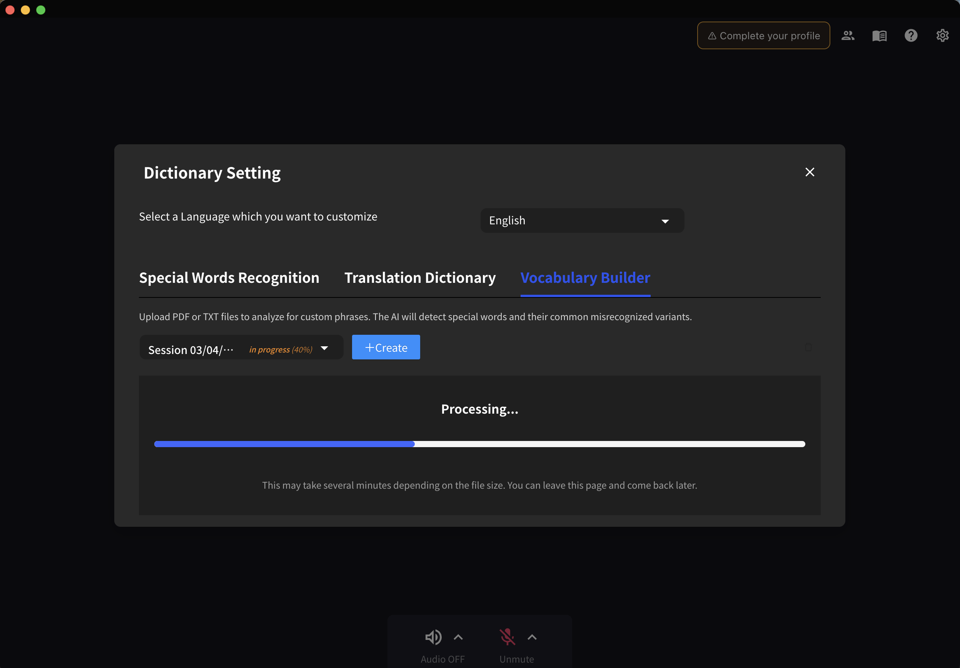The height and width of the screenshot is (668, 960).
Task: Expand microphone options chevron
Action: (x=532, y=637)
